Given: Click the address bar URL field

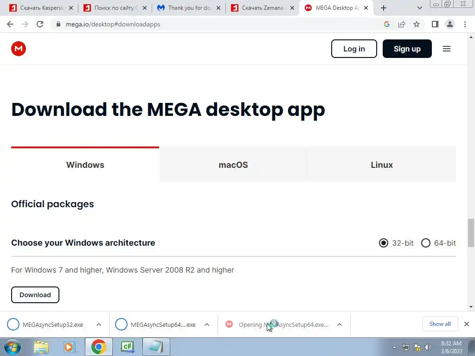Looking at the screenshot, I should (218, 24).
